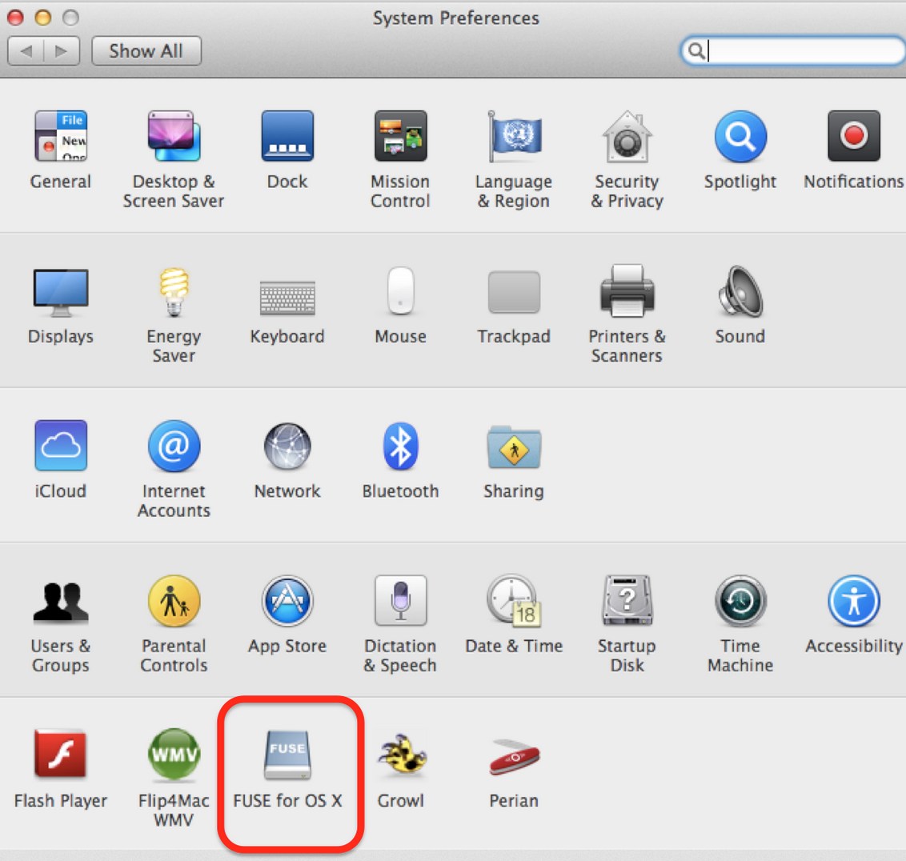
Task: Select the Bluetooth preference icon
Action: (x=400, y=446)
